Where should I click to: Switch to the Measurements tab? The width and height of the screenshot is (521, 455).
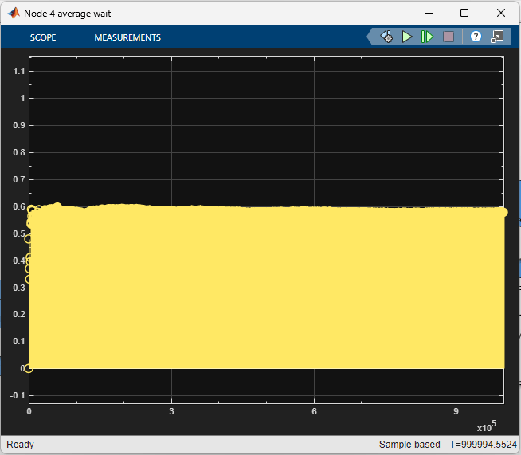point(127,37)
